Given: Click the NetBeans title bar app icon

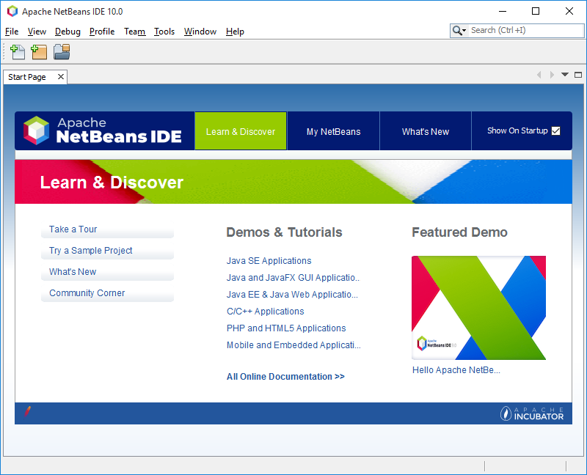Looking at the screenshot, I should [x=12, y=11].
